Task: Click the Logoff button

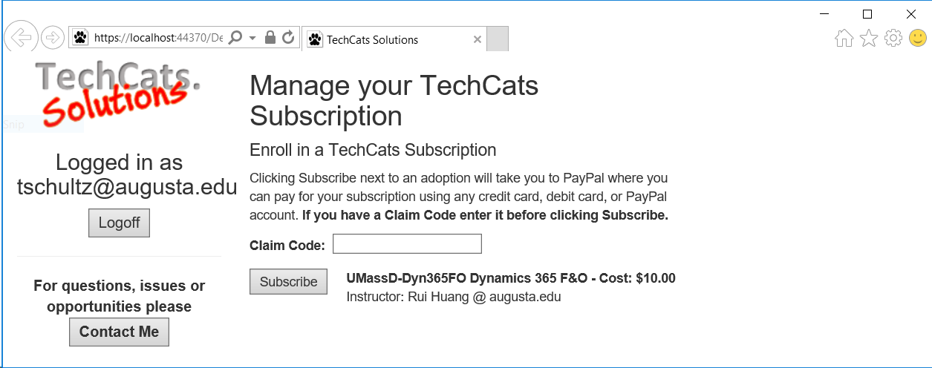Action: coord(119,223)
